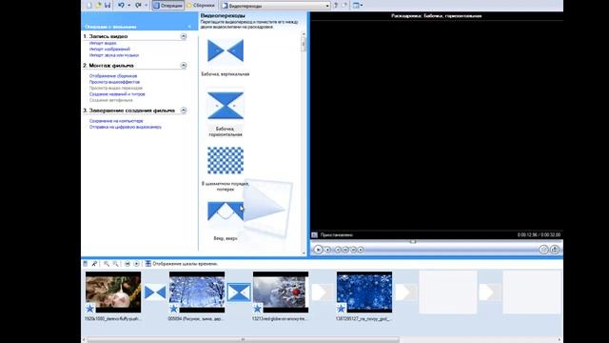The width and height of the screenshot is (609, 343).
Task: Click the Zoom In magnifier storyboard icon
Action: [107, 264]
